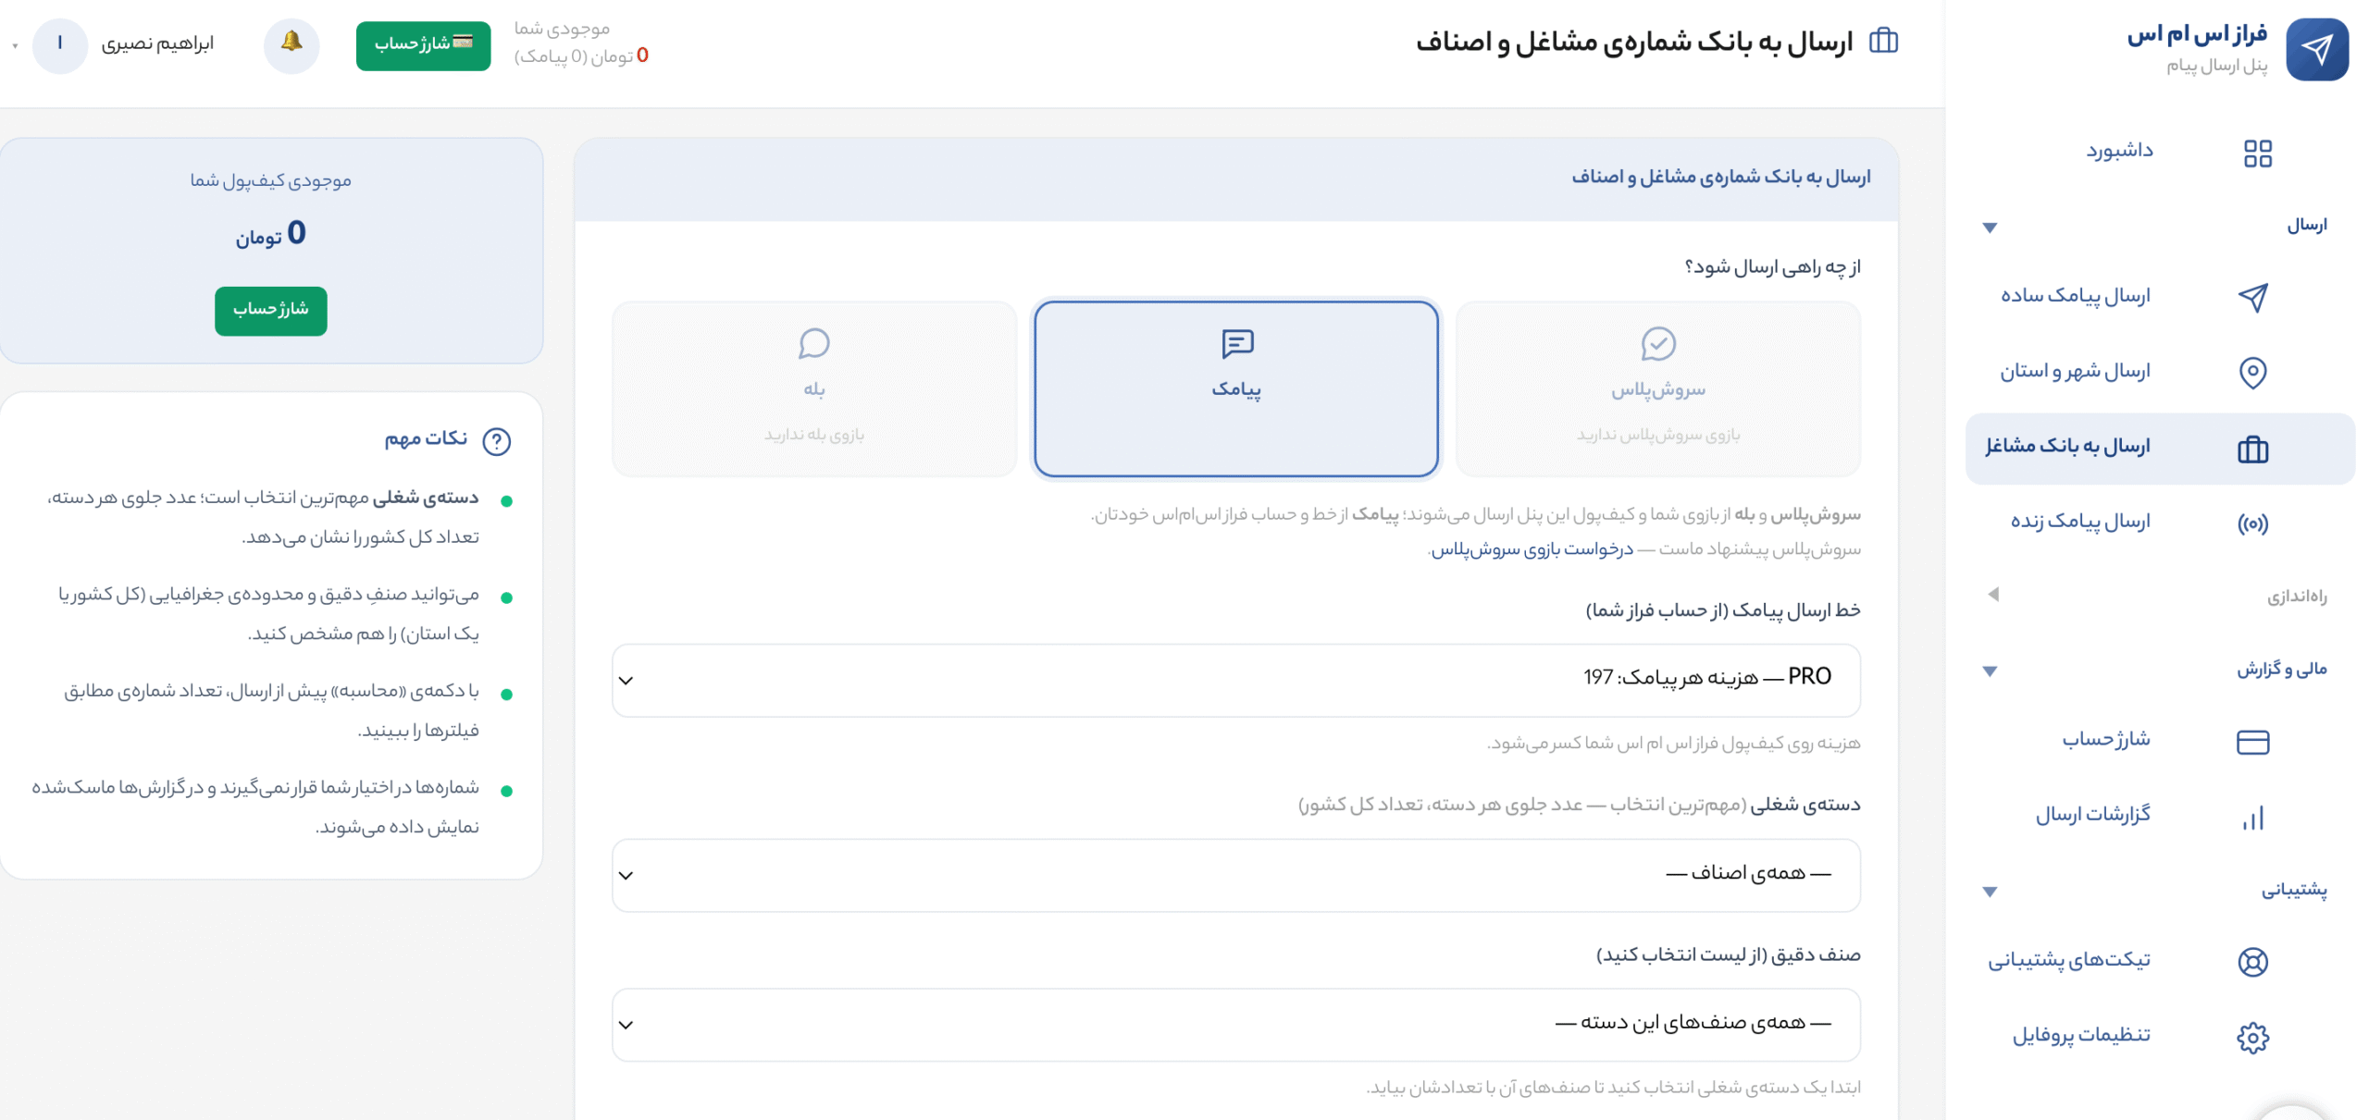Screen dimensions: 2369x1120
Task: Select the سروش‌پلاس sending method card
Action: click(1656, 388)
